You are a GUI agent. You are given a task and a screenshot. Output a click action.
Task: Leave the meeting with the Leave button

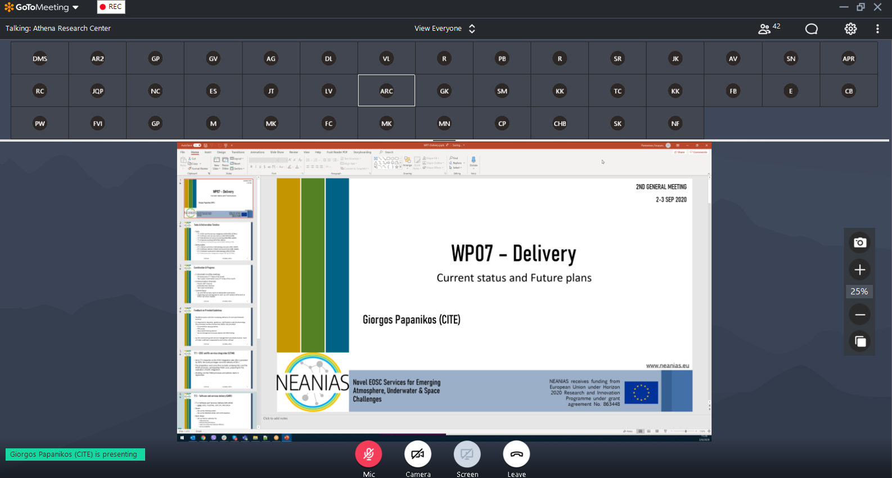point(516,454)
